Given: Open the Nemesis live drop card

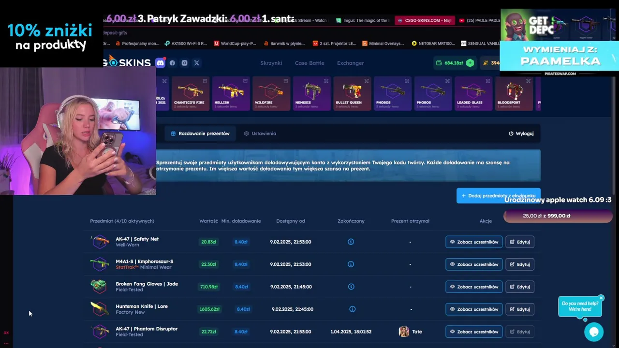Looking at the screenshot, I should pyautogui.click(x=311, y=94).
